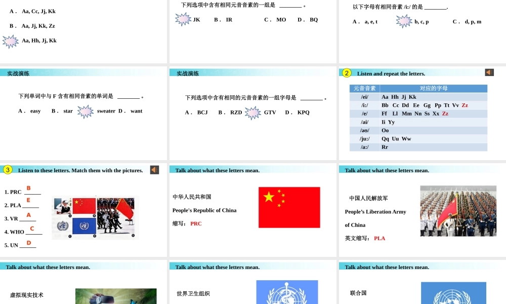The height and width of the screenshot is (304, 506).
Task: Select the WHO logo image on the 世界卫生组织 slide
Action: click(x=287, y=292)
